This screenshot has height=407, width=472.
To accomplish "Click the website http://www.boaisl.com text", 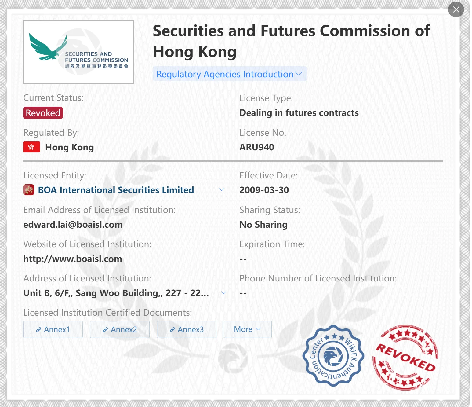I will pos(73,259).
